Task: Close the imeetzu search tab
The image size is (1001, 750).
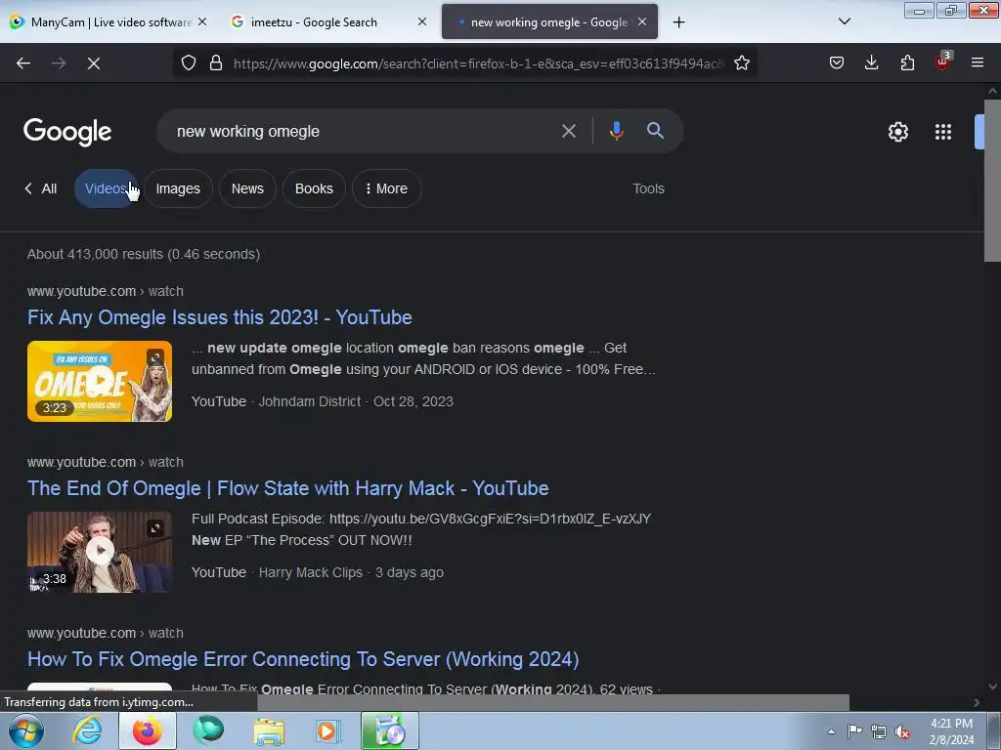Action: pyautogui.click(x=422, y=22)
